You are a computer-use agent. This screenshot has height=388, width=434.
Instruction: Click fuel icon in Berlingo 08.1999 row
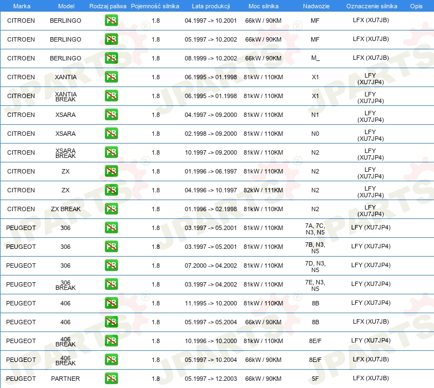(111, 58)
